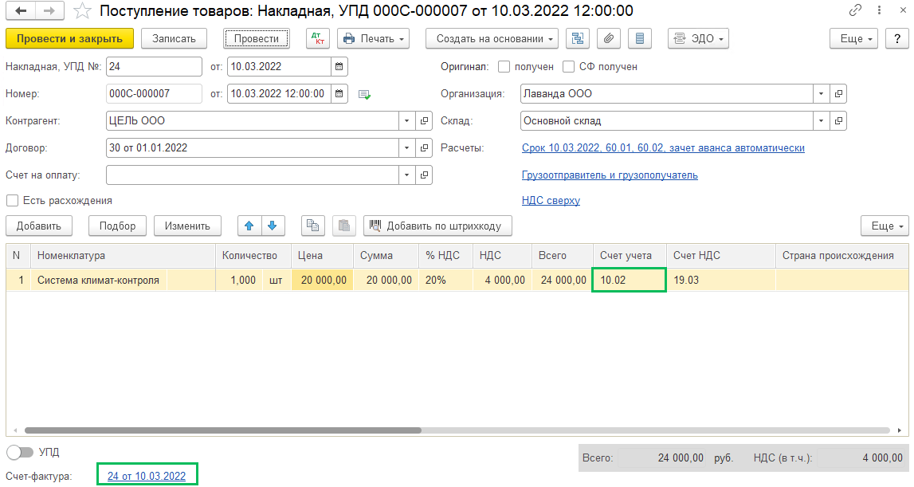Click the table horizontal scrollbar

(222, 430)
